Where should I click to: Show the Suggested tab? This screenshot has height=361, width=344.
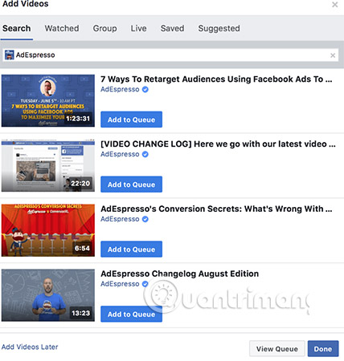219,28
